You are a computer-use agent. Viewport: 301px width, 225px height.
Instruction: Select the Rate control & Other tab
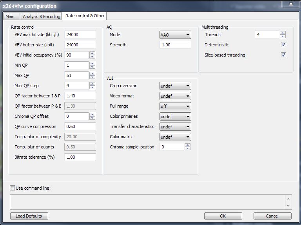(85, 16)
